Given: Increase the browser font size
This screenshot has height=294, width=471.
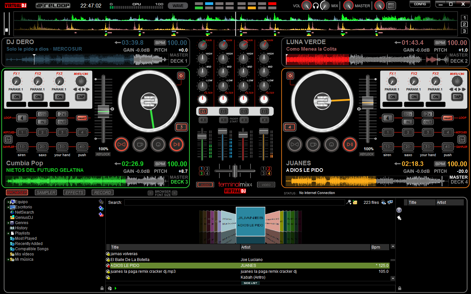Looking at the screenshot, I should tap(175, 193).
